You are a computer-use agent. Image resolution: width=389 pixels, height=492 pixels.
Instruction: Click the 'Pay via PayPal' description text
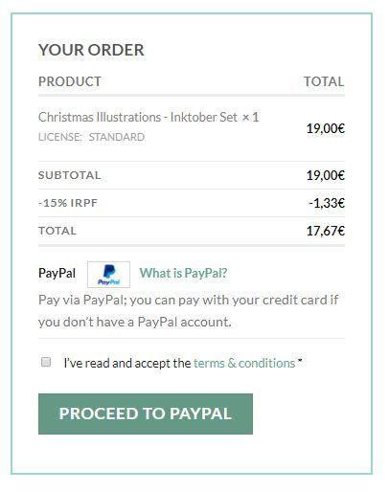189,311
